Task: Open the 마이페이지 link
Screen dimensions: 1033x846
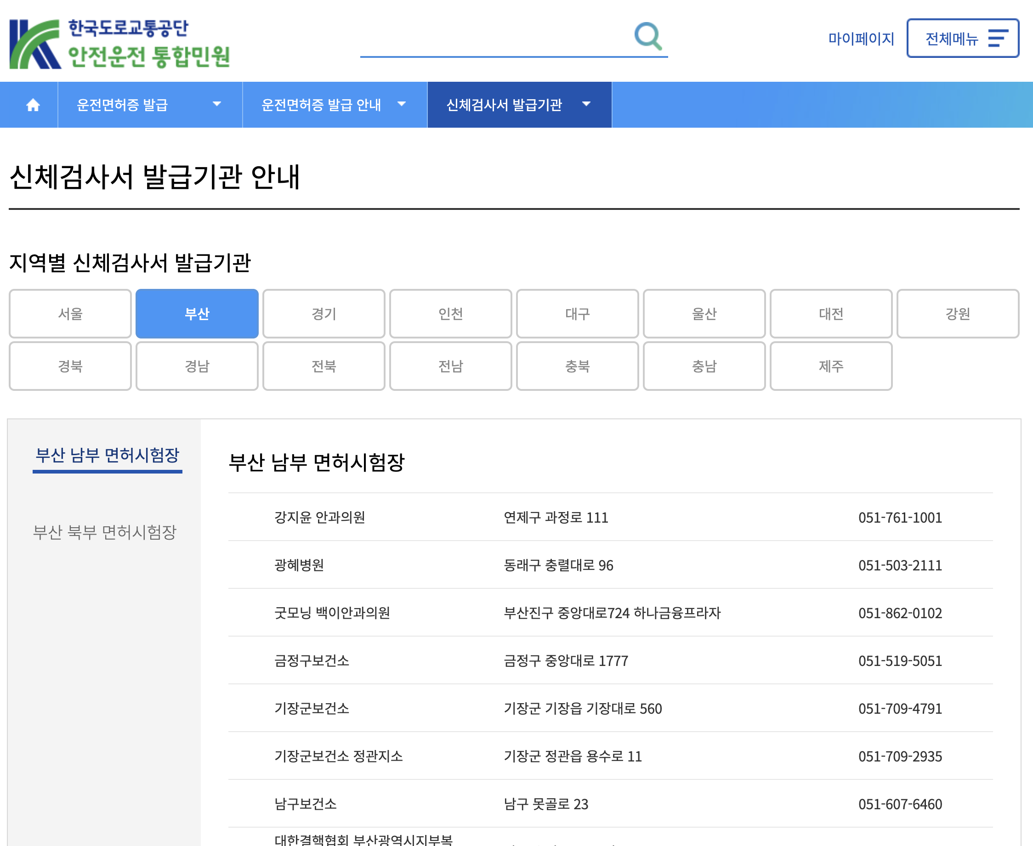Action: pyautogui.click(x=862, y=39)
